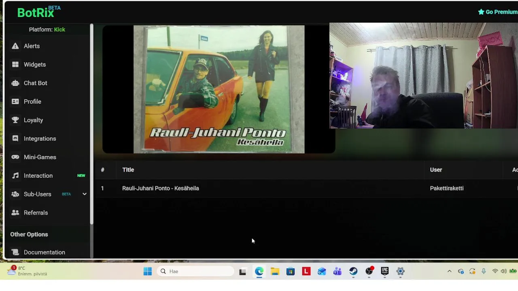Open the Windows Start menu

click(x=148, y=272)
